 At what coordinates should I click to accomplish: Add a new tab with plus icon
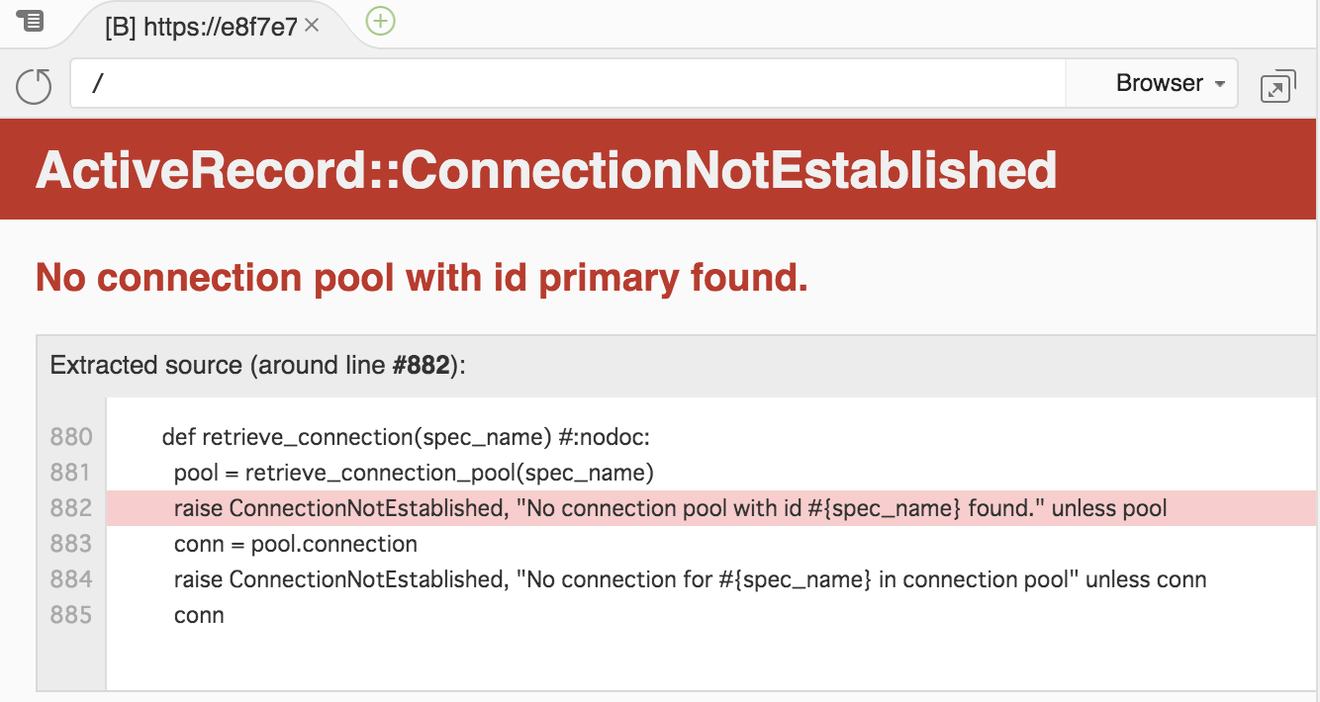(x=380, y=21)
